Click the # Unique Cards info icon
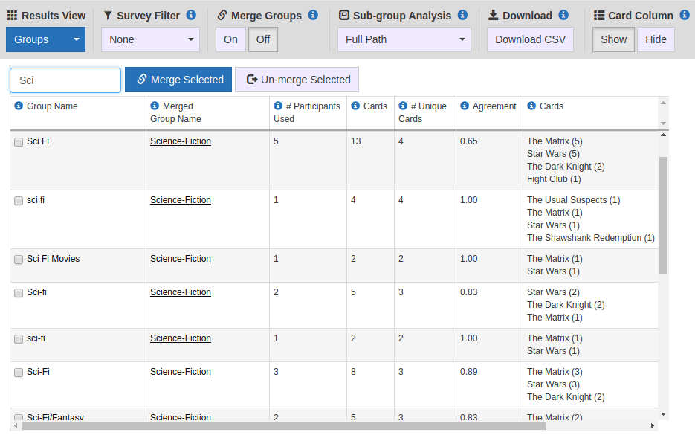 402,106
